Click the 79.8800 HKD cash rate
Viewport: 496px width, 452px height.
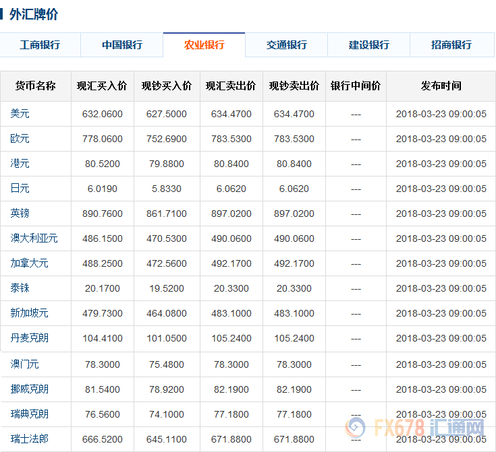click(x=167, y=164)
